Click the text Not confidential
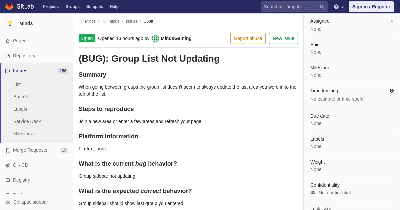 coord(335,193)
